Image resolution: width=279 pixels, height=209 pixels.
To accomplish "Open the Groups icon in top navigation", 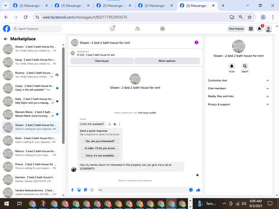I will (162, 28).
